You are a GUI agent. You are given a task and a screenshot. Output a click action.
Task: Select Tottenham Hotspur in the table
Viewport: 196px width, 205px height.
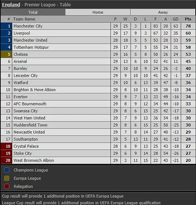[31, 47]
